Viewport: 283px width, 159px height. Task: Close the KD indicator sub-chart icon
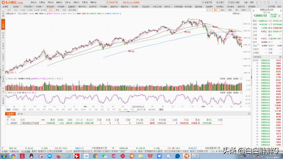tap(241, 93)
